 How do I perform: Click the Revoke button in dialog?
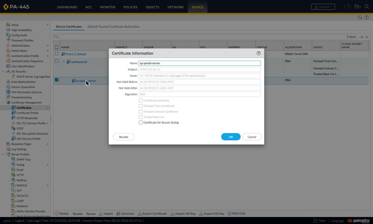click(124, 137)
